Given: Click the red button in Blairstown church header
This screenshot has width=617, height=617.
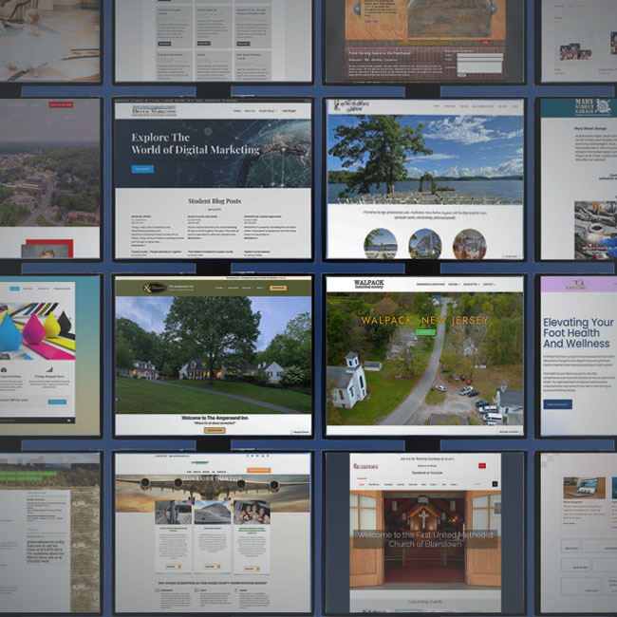Looking at the screenshot, I should pos(481,466).
